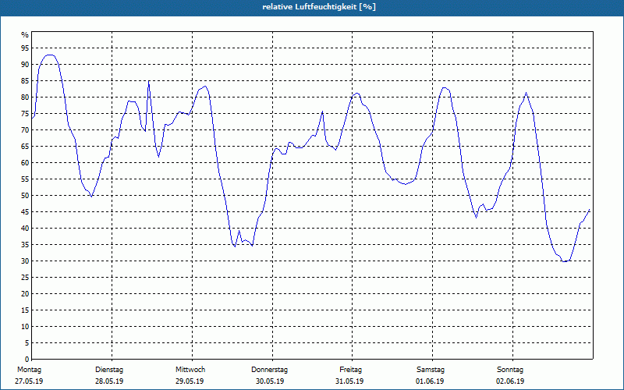This screenshot has height=390, width=624.
Task: Click the date '27.05.19'
Action: point(29,381)
